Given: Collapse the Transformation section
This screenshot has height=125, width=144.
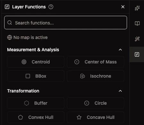Looking at the screenshot, I should click(x=120, y=91).
